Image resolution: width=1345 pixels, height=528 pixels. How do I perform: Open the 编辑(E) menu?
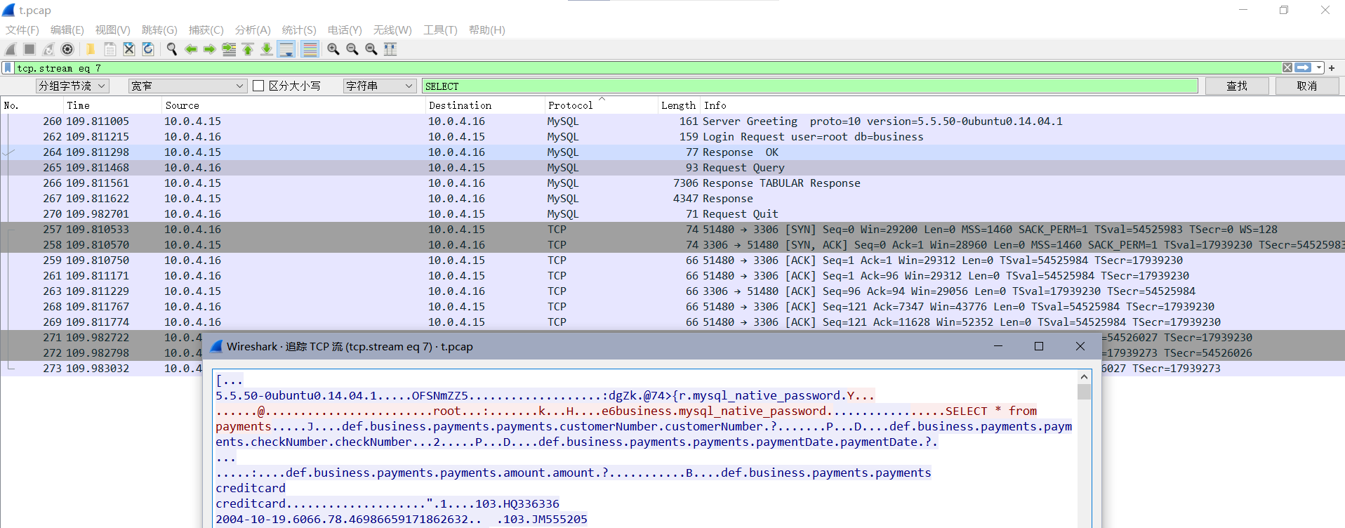point(67,30)
